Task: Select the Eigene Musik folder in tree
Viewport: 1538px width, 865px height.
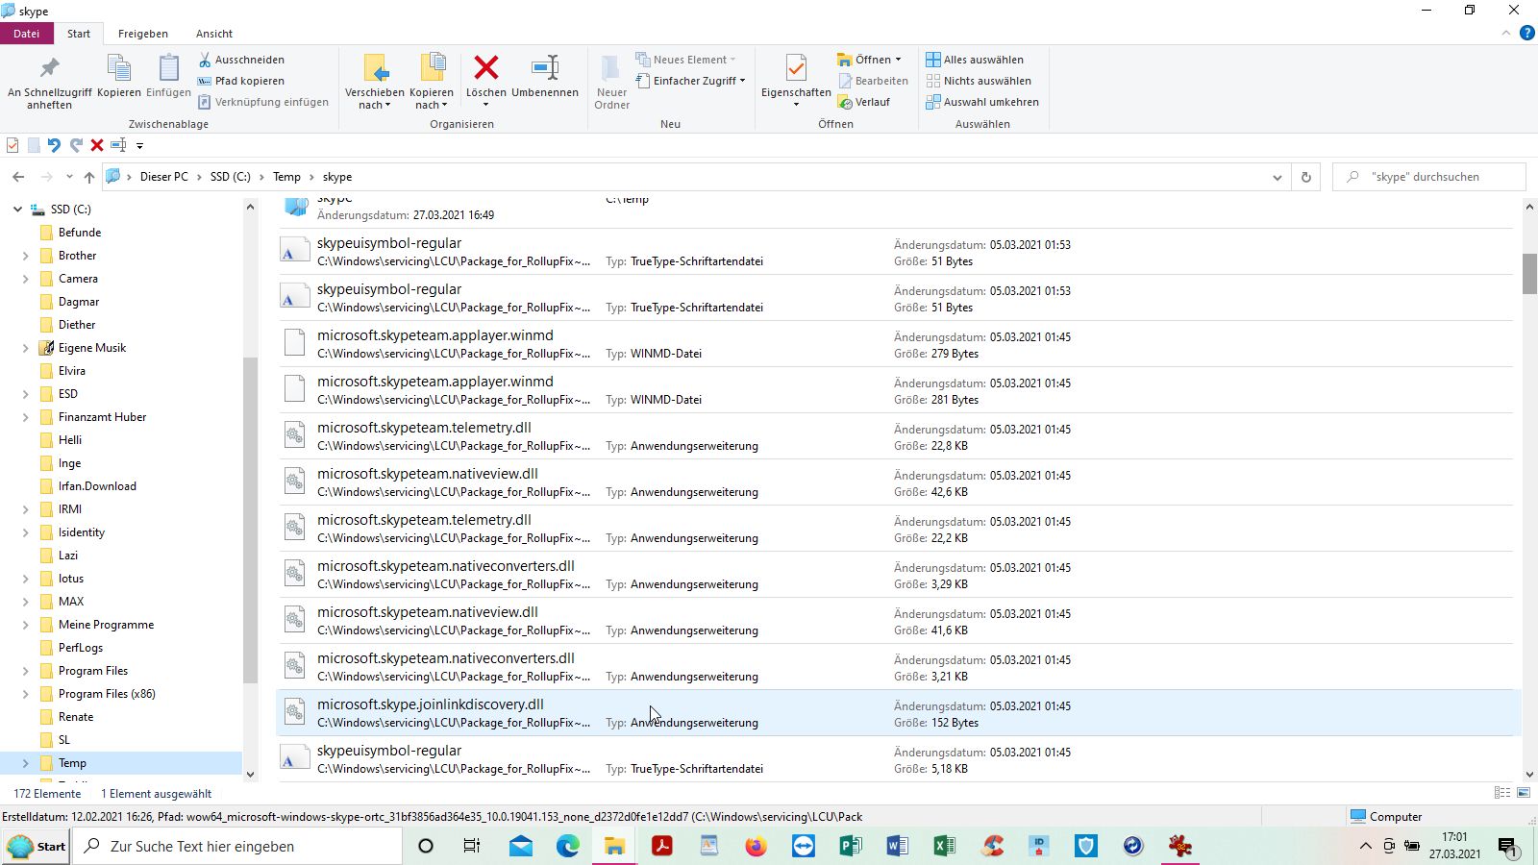Action: click(x=92, y=348)
